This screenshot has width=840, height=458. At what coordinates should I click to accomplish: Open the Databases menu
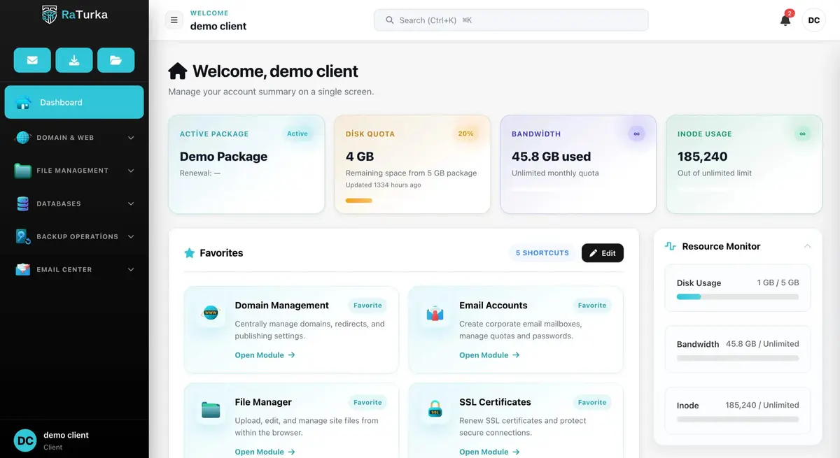[x=74, y=203]
